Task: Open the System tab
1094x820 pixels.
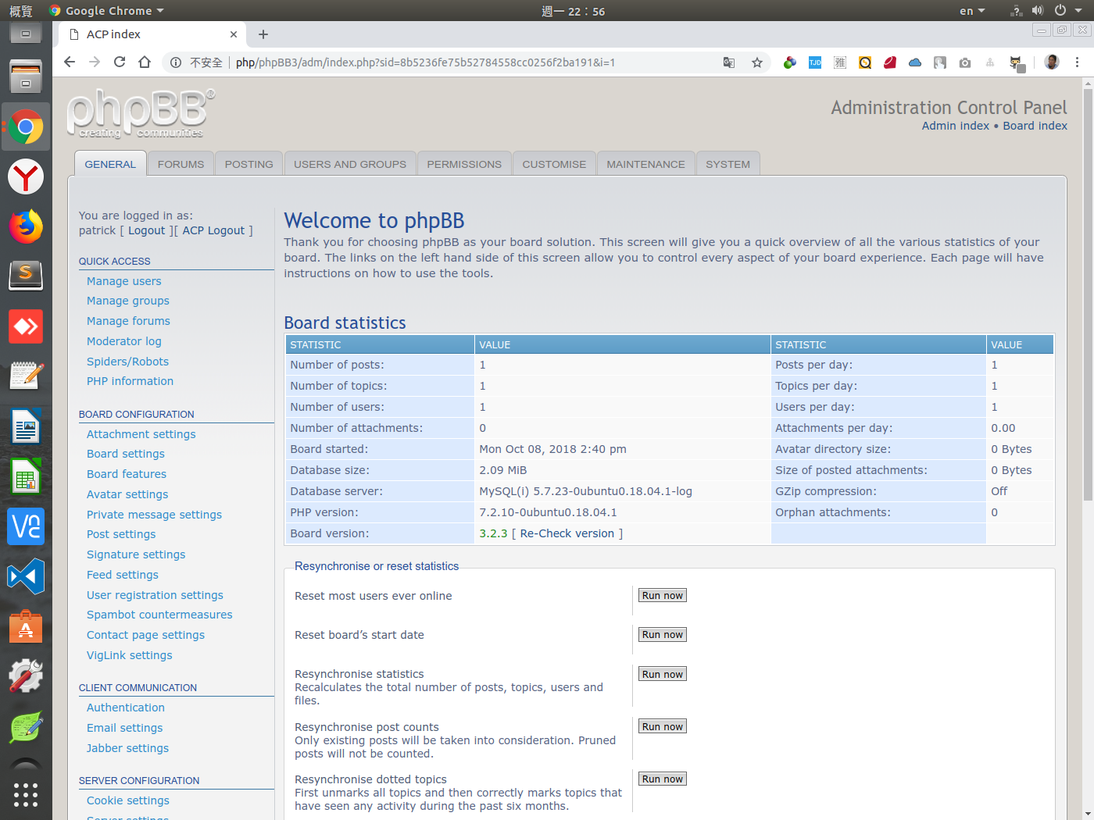Action: tap(728, 164)
